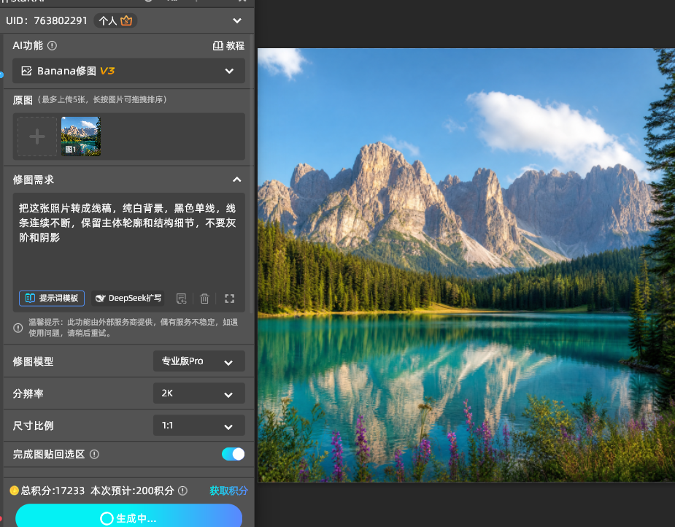The width and height of the screenshot is (675, 527).
Task: Toggle the 完成图贴回选区 switch
Action: tap(234, 454)
